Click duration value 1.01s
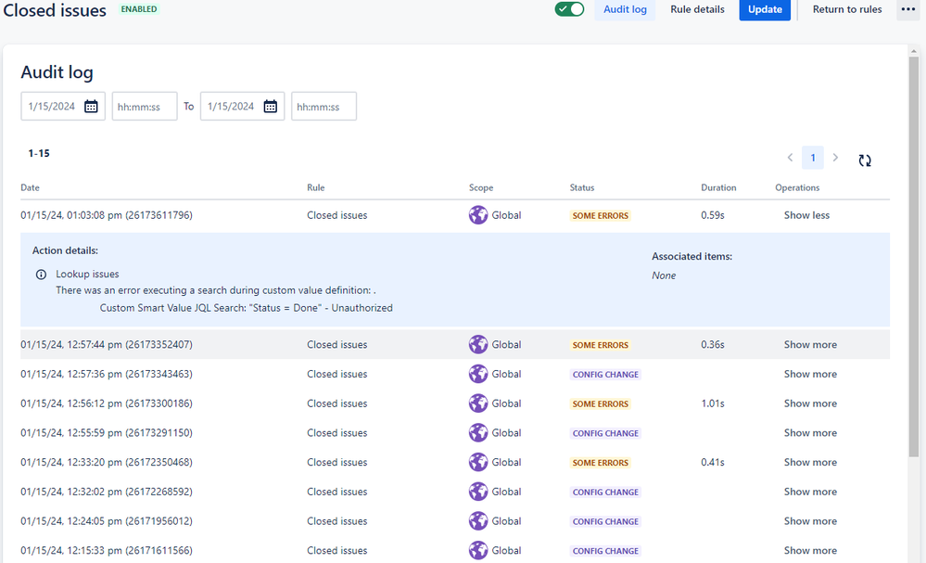926x563 pixels. click(x=713, y=403)
